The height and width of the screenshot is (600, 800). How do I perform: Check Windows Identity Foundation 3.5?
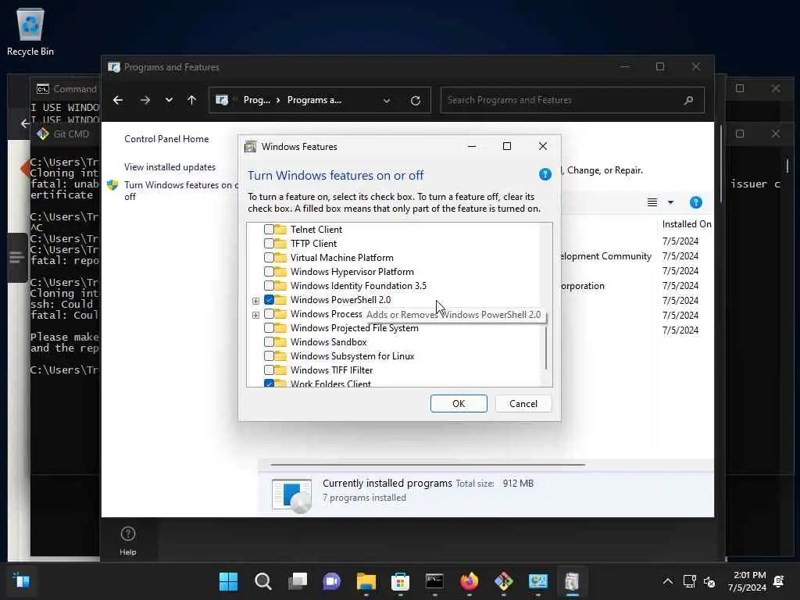pos(269,286)
